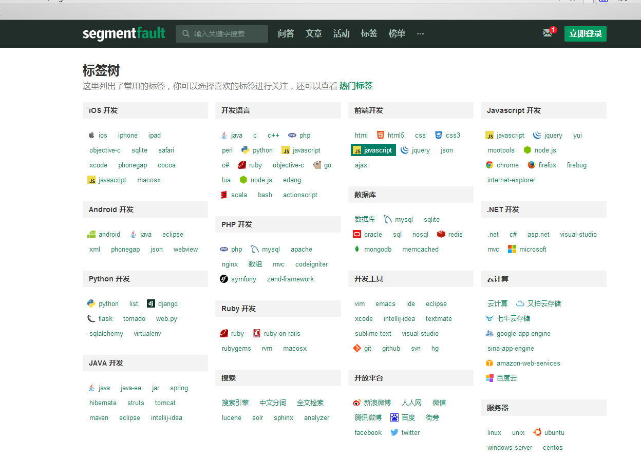Open the 活动 navigation item
The width and height of the screenshot is (641, 458).
(x=342, y=33)
